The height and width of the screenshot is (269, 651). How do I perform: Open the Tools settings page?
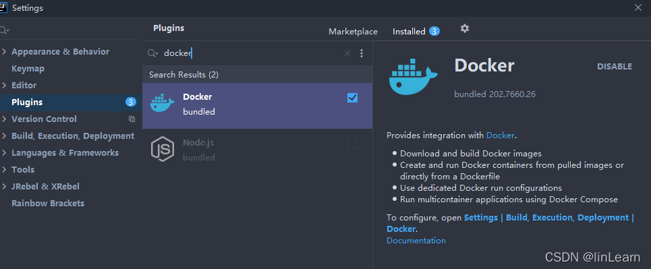[23, 170]
